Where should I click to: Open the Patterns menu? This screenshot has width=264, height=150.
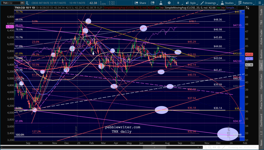pos(245,3)
